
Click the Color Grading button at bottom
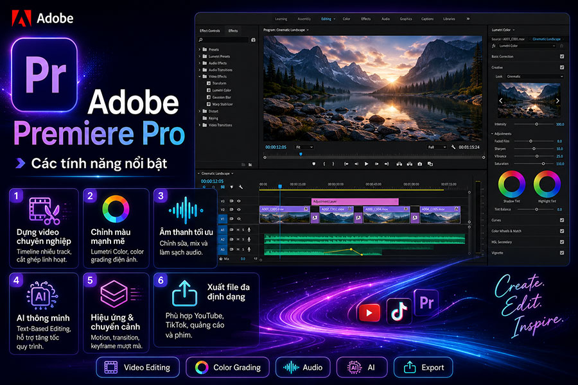(228, 367)
